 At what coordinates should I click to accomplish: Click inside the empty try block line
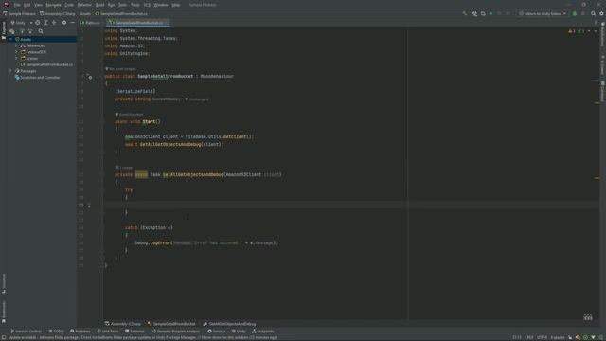[x=255, y=205]
